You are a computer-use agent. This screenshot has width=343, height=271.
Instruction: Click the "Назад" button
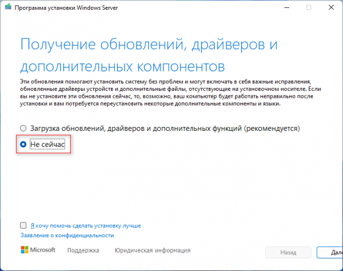pyautogui.click(x=288, y=252)
